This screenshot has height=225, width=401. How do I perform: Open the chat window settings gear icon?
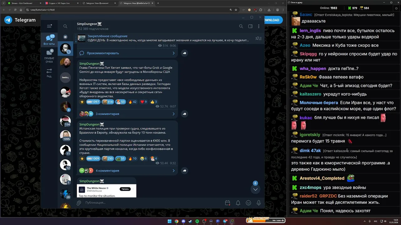tap(396, 8)
